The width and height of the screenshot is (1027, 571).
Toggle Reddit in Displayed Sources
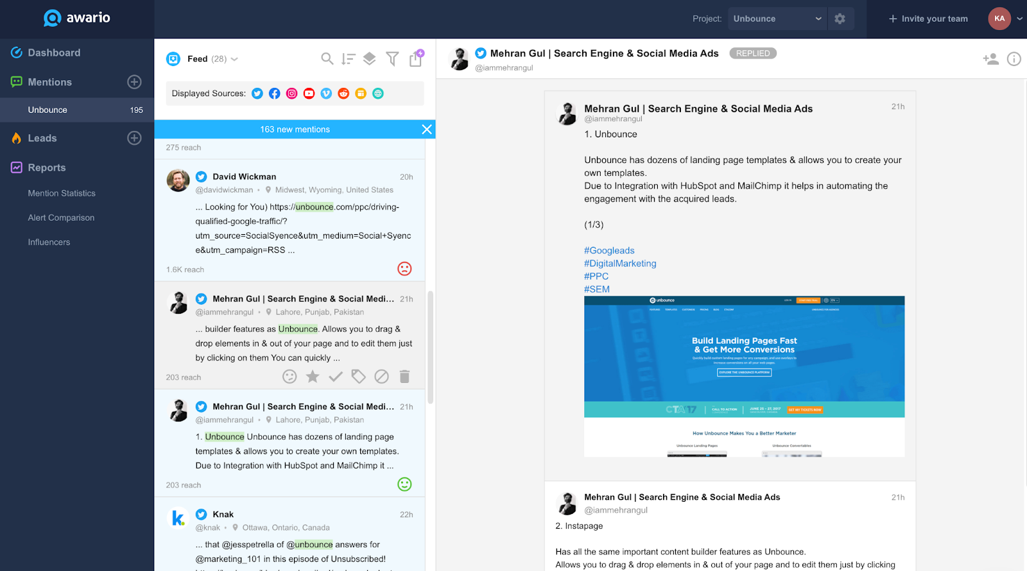[344, 94]
